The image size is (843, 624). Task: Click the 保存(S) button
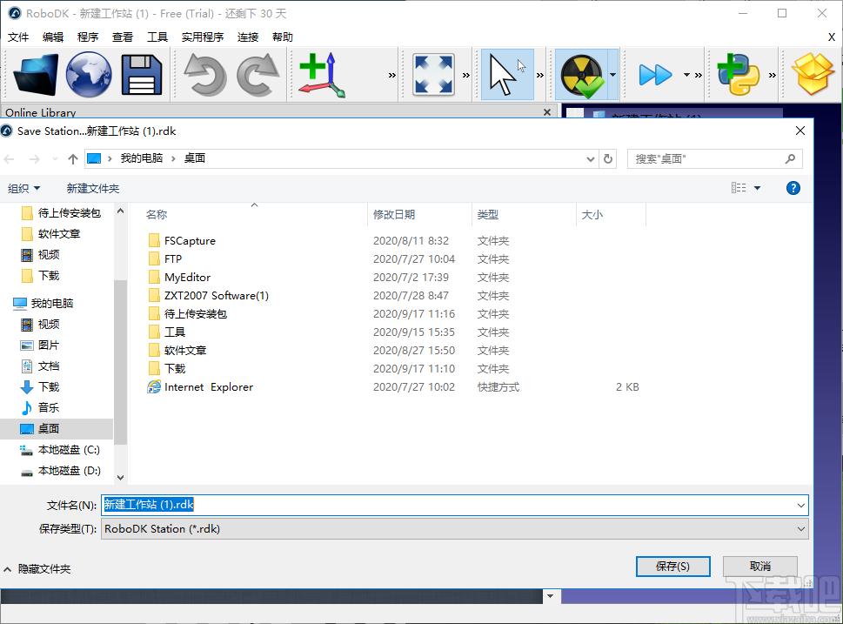point(672,566)
